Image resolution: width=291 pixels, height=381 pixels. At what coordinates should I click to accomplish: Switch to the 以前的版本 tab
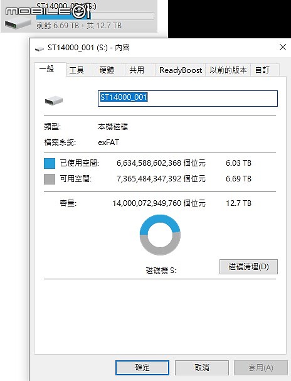point(228,70)
